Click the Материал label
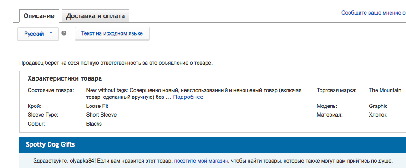Image resolution: width=406 pixels, height=168 pixels. tap(330, 115)
